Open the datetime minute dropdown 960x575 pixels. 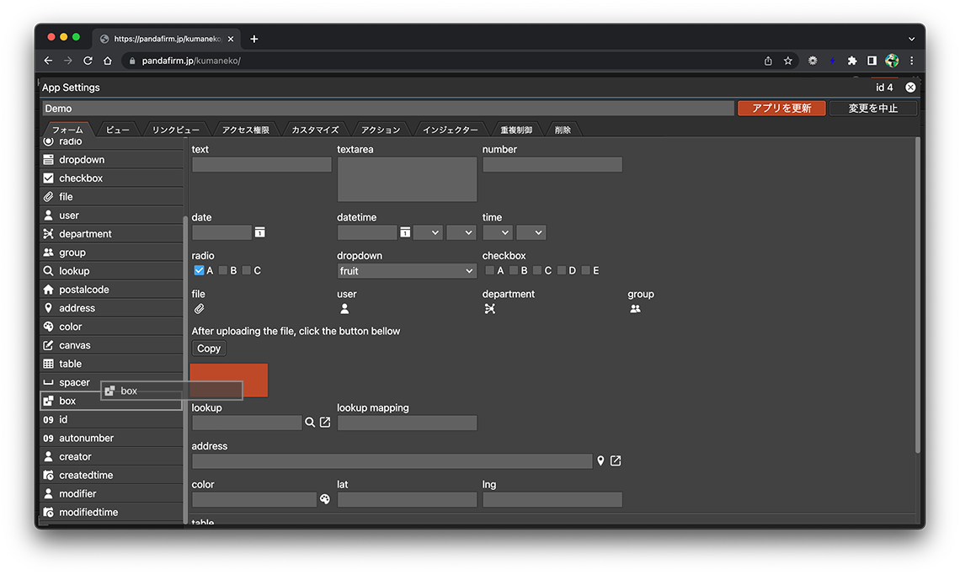click(x=461, y=232)
